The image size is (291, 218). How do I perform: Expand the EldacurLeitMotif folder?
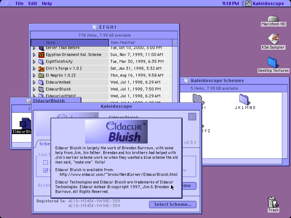(34, 96)
